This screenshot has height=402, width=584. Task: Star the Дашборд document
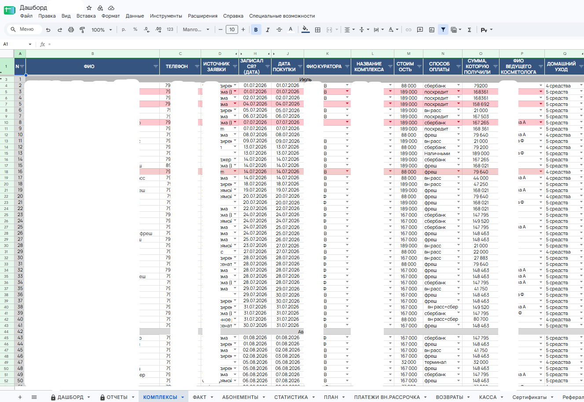click(x=89, y=8)
